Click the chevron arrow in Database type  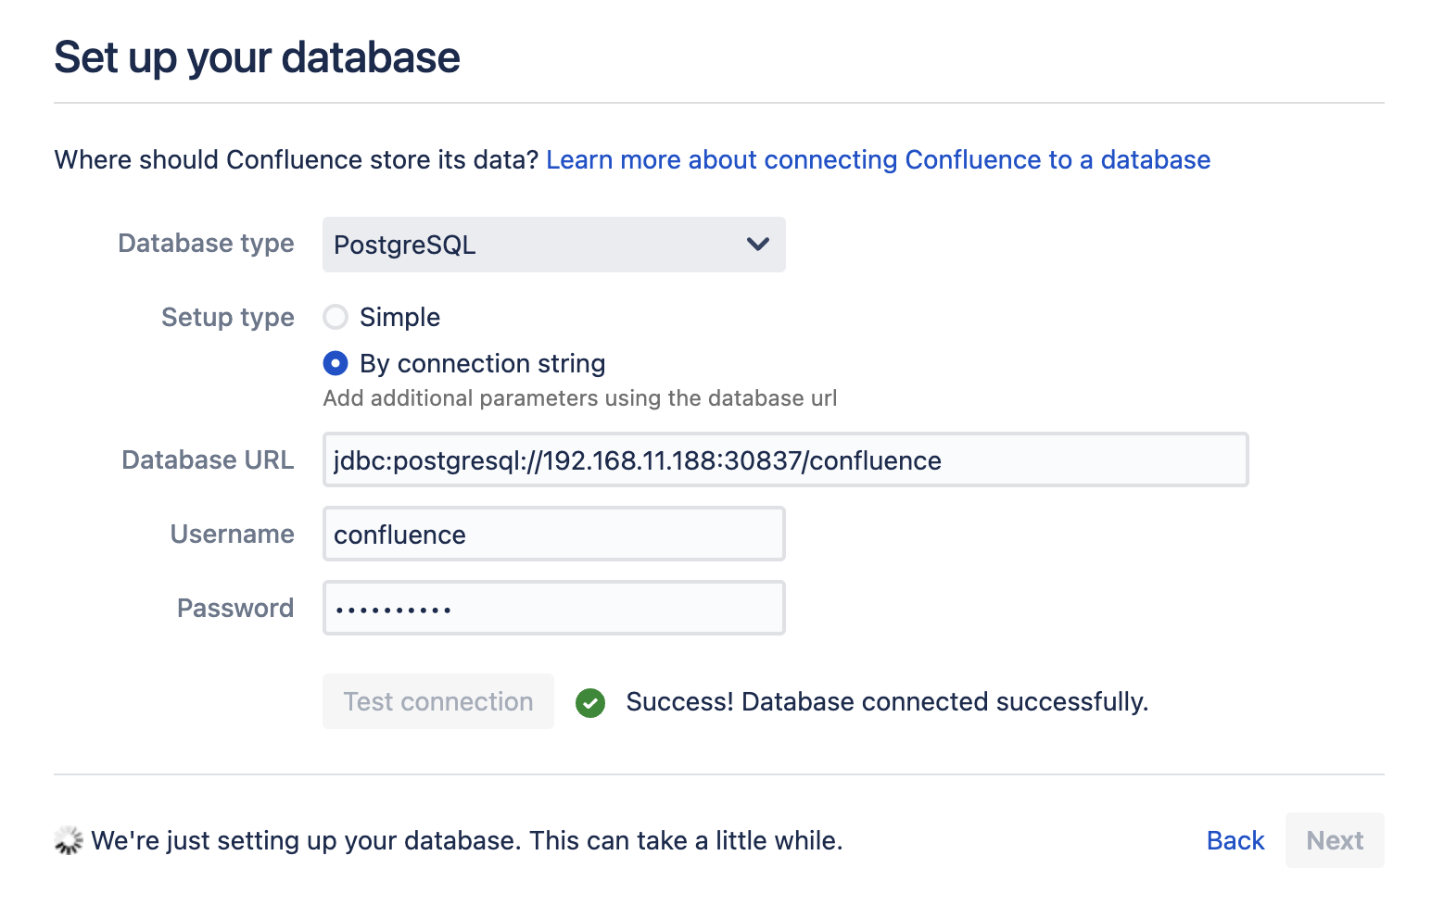pos(757,245)
